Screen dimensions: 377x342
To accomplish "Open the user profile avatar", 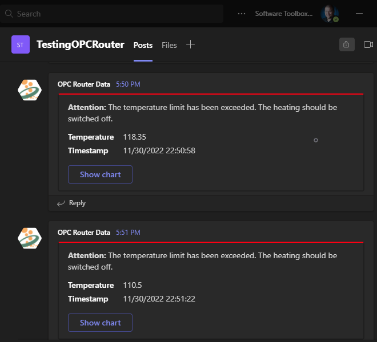I will [x=330, y=14].
